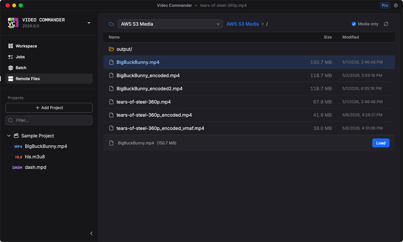
Task: Open the settings gear icon
Action: [x=396, y=5]
